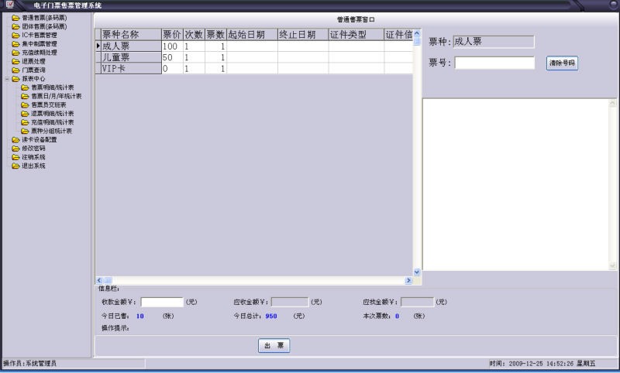
Task: Click the IC卡售票管理 folder icon
Action: coord(15,35)
